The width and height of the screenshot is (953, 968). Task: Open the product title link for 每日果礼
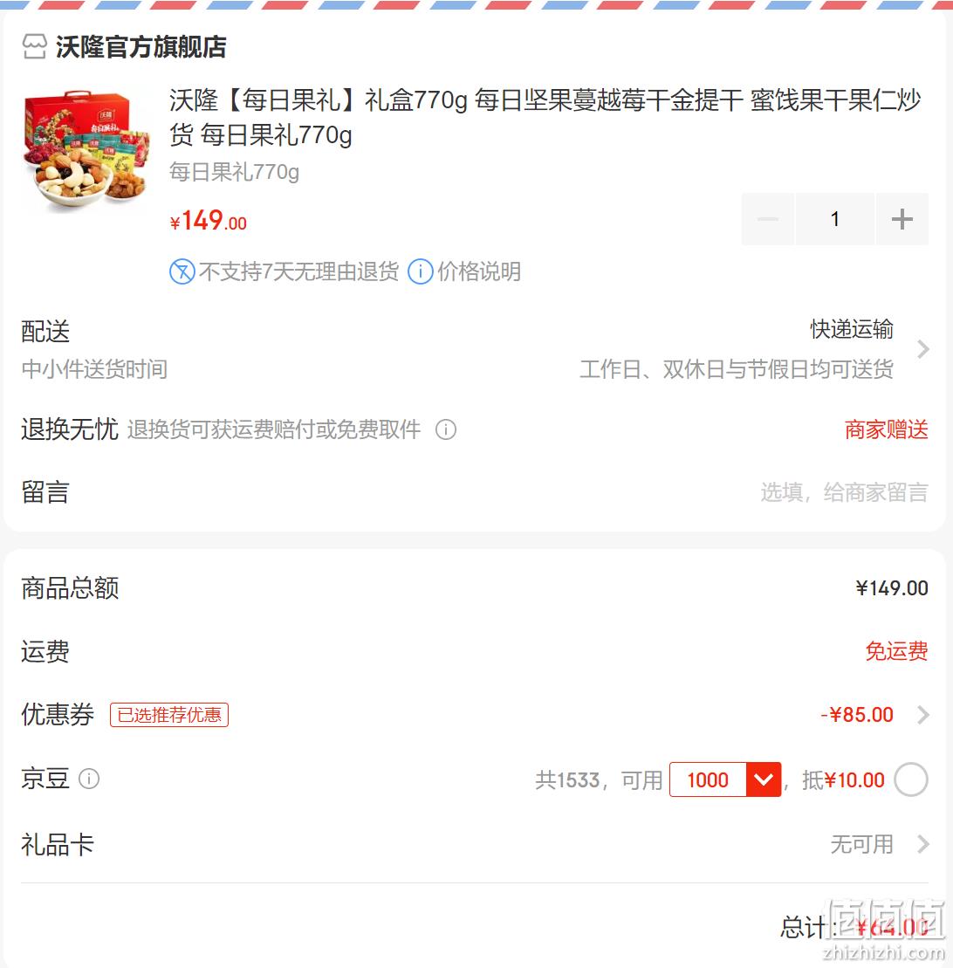tap(545, 117)
